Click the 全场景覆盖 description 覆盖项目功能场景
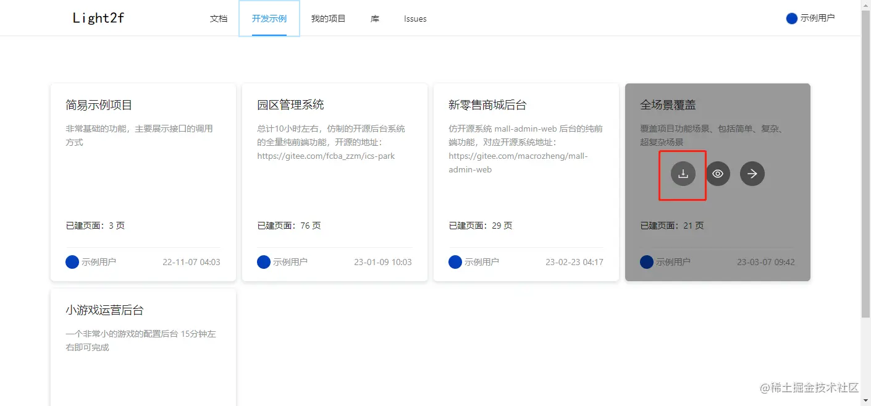Screen dimensions: 871x406 pos(712,135)
